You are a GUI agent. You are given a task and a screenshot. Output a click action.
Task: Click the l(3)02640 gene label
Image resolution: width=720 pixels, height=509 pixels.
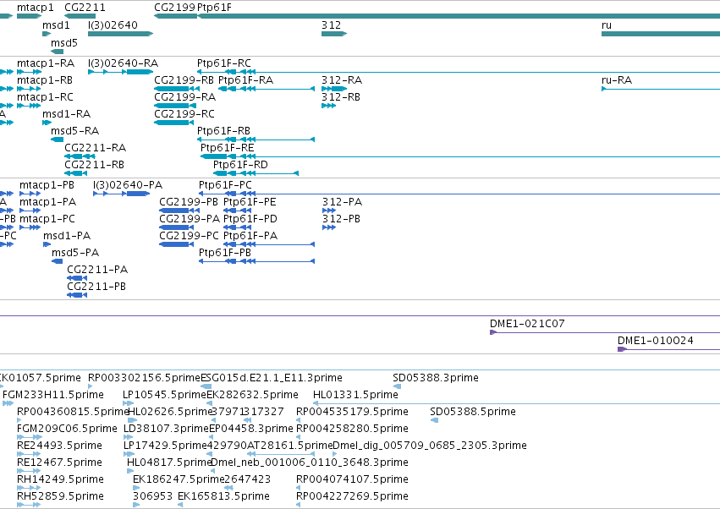[x=113, y=25]
